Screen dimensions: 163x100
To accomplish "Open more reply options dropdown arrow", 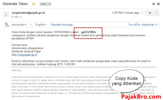I will 157,13.
